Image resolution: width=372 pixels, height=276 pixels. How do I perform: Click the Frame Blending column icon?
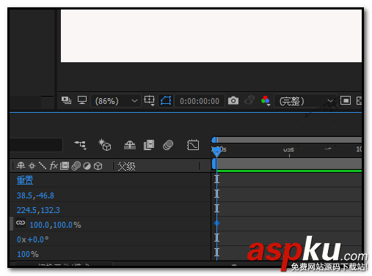pyautogui.click(x=65, y=166)
